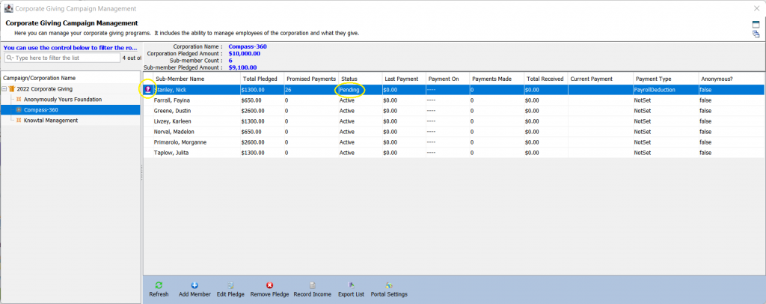The image size is (766, 304).
Task: Select the Greene, Dustin row
Action: (x=454, y=111)
